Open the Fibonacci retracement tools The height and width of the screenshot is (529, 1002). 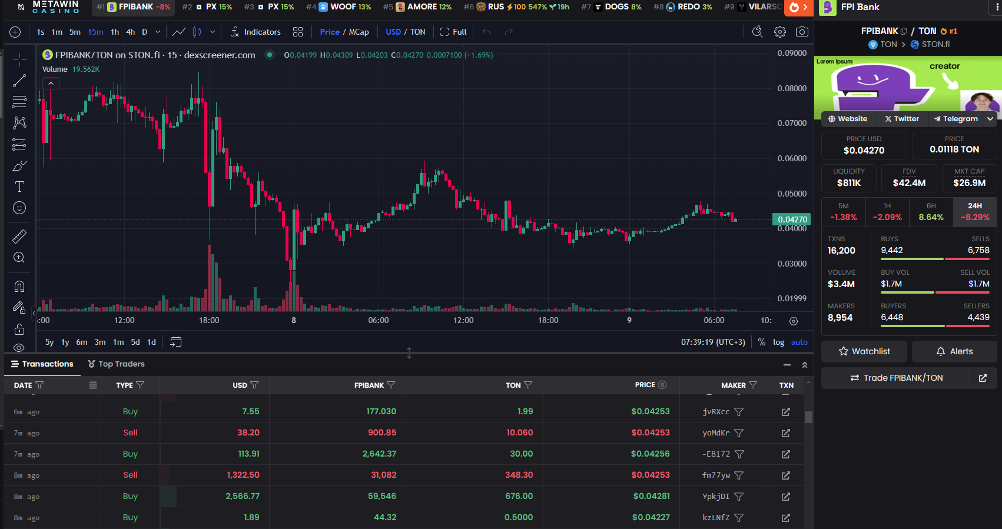click(x=19, y=102)
